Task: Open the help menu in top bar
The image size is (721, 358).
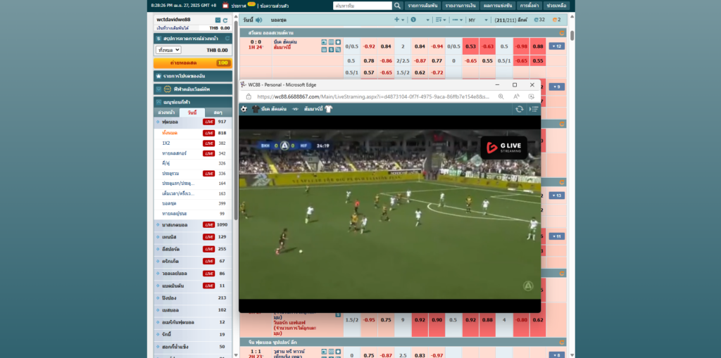Action: pyautogui.click(x=556, y=6)
